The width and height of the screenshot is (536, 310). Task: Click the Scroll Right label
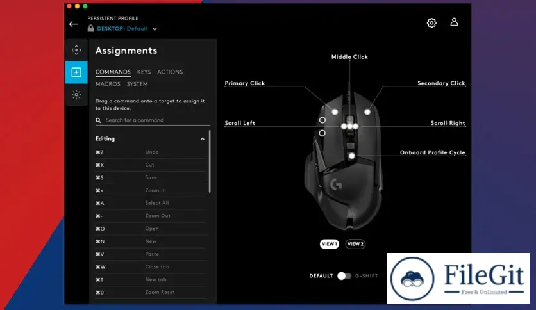pyautogui.click(x=448, y=123)
